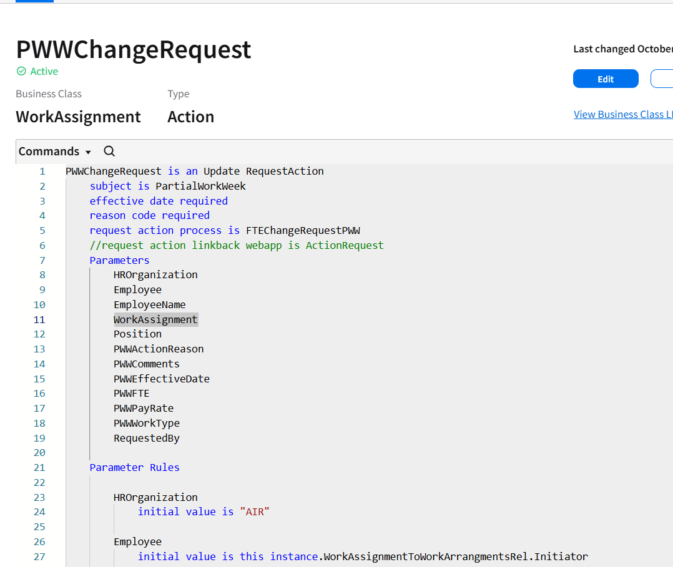Click the RequestedBy parameter line
The width and height of the screenshot is (673, 567).
147,438
